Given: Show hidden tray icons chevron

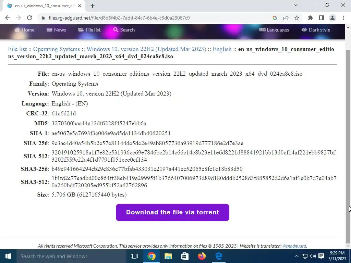Looking at the screenshot, I should coord(296,256).
